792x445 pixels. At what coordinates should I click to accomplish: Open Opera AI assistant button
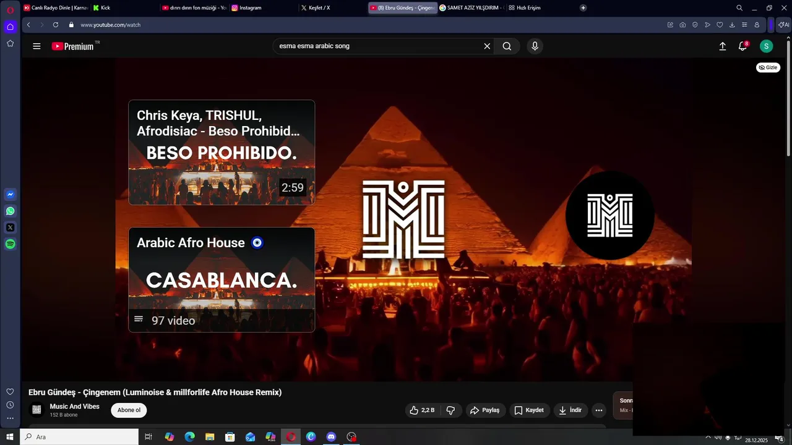pos(783,25)
